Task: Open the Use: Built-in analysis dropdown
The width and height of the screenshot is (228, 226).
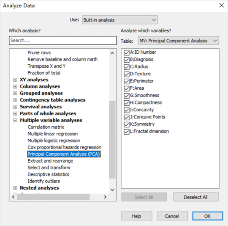Action: (120, 20)
